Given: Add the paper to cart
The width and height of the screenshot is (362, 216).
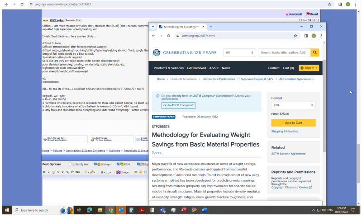Looking at the screenshot, I should [x=293, y=123].
